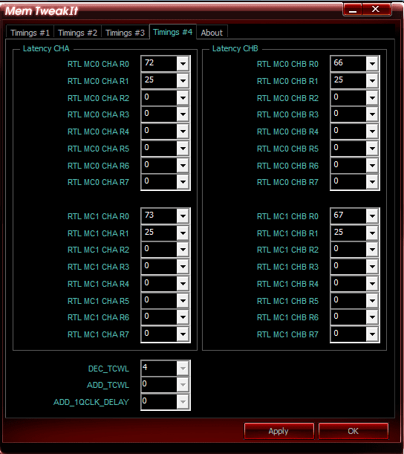
Task: Open the DEC_TCWL dropdown arrow
Action: 183,369
